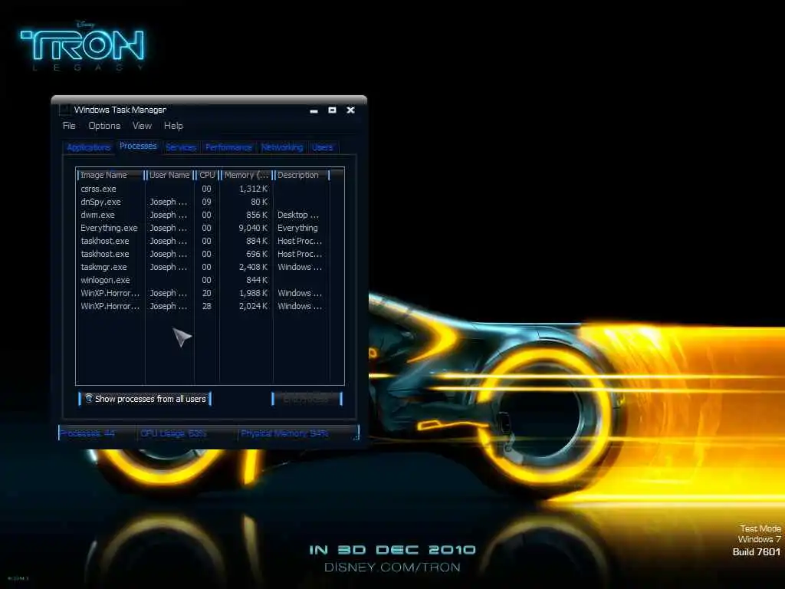Switch to the Applications tab
This screenshot has height=589, width=785.
pos(89,147)
